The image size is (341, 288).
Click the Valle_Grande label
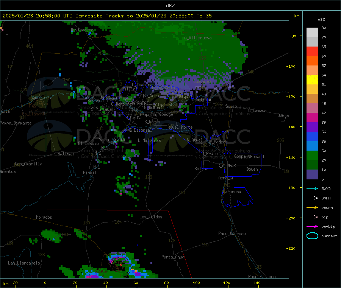click(113, 140)
